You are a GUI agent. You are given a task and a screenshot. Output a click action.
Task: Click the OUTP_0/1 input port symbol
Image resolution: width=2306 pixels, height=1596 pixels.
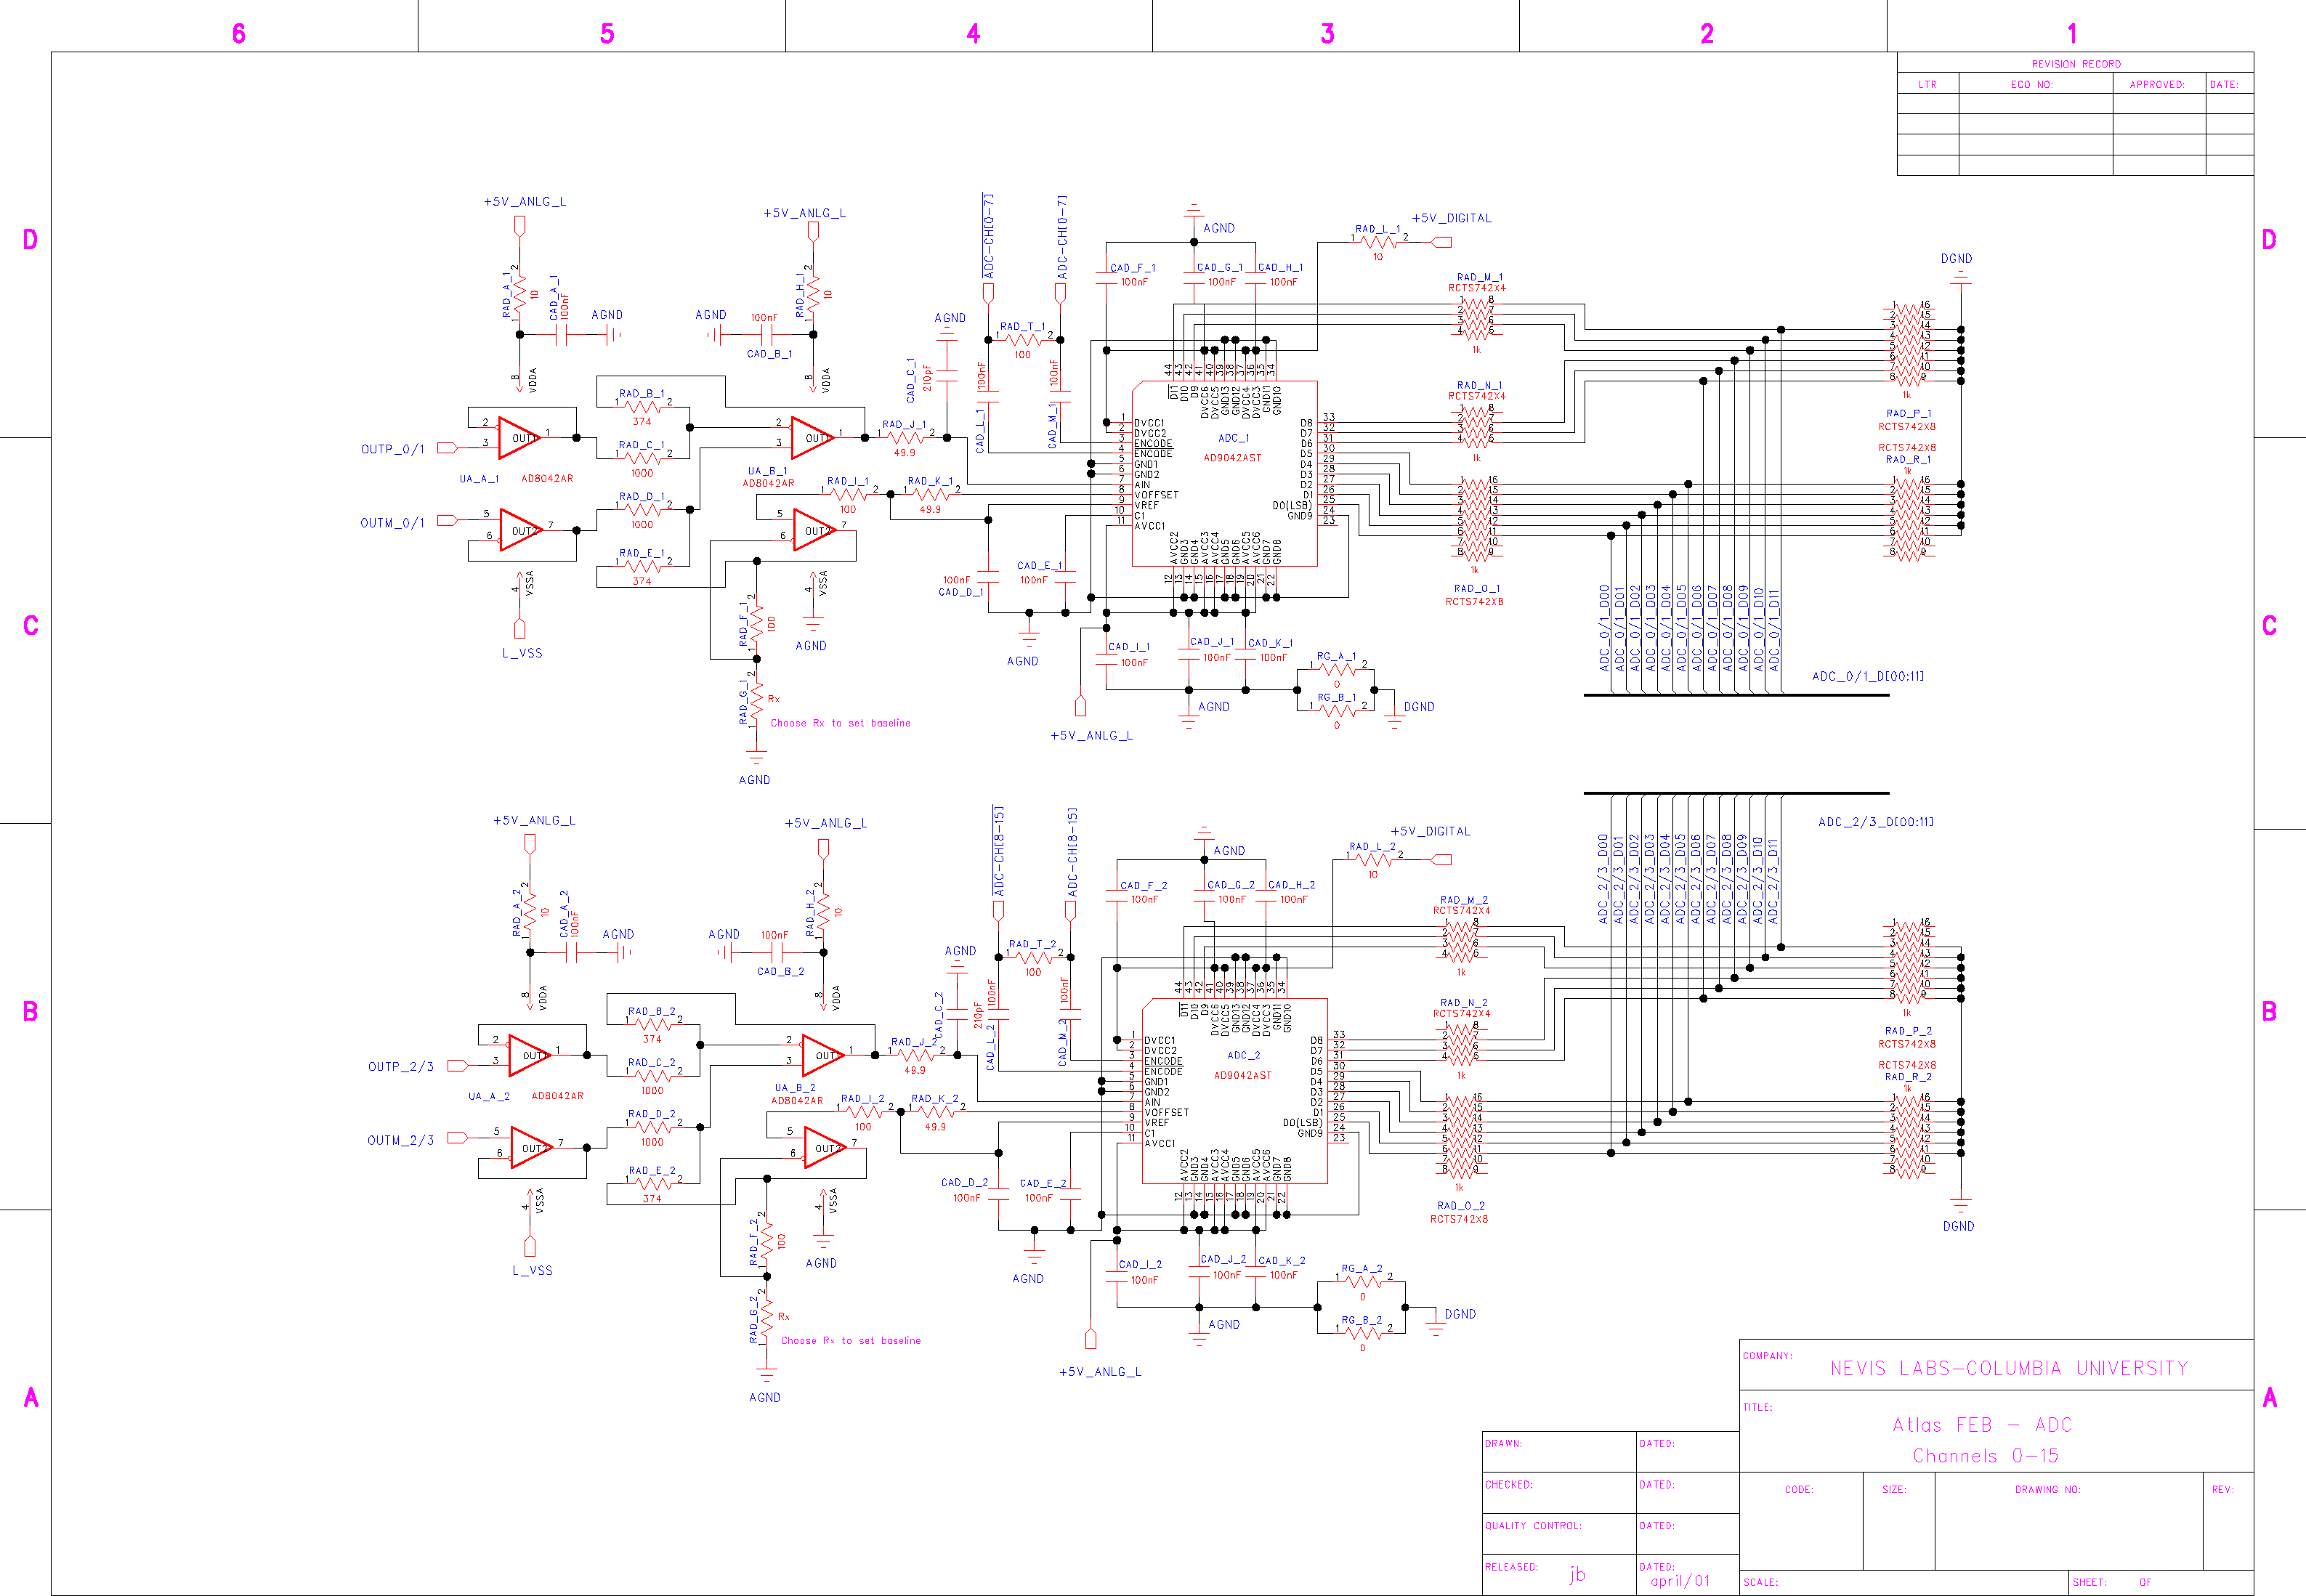447,447
